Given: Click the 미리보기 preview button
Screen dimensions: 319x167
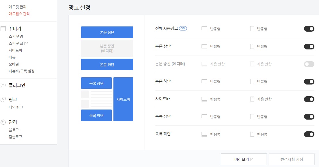Looking at the screenshot, I should 244,160.
